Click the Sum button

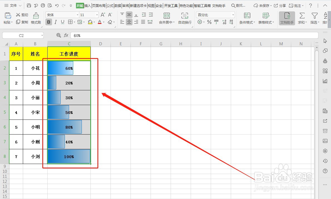302,18
